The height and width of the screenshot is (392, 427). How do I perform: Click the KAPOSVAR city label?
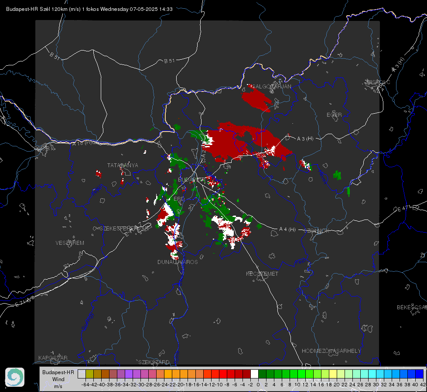pos(53,358)
